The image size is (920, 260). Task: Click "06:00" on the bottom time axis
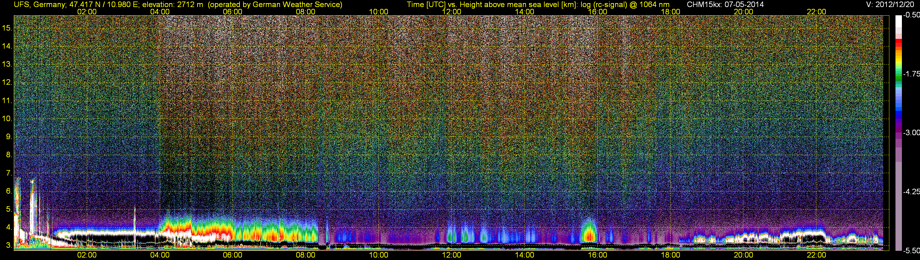coord(232,255)
